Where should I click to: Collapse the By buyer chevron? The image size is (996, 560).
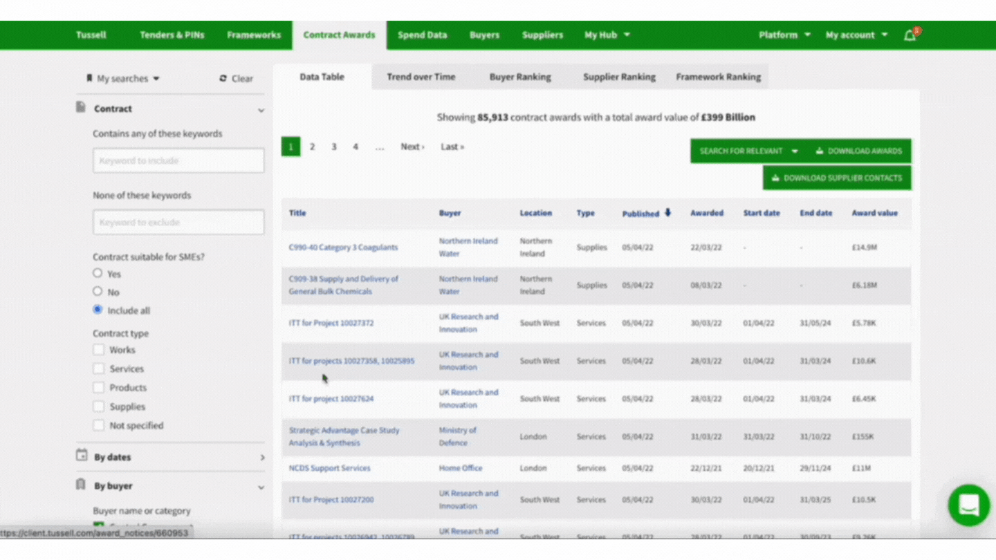[261, 485]
